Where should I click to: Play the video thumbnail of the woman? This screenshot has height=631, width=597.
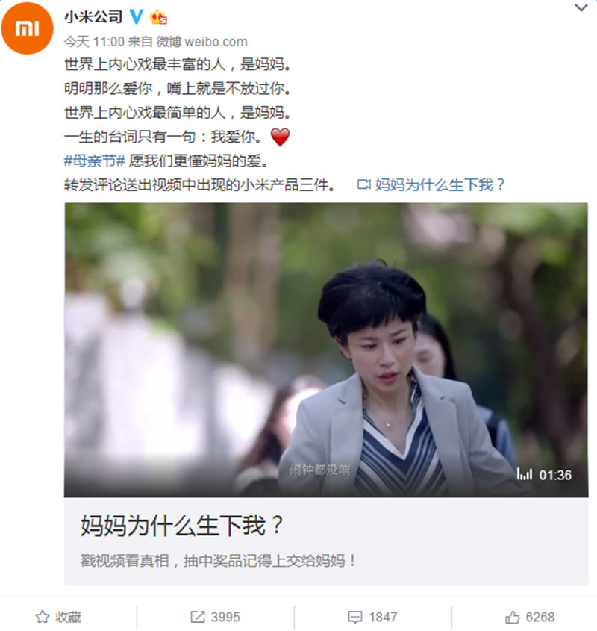click(x=326, y=350)
